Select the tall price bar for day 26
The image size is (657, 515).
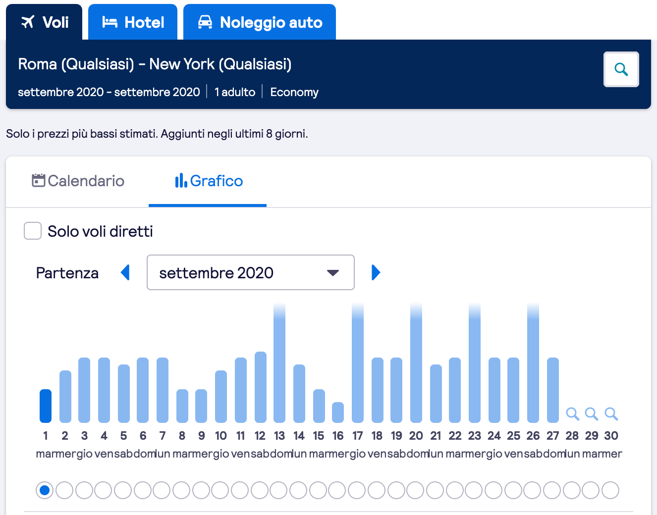pos(533,362)
